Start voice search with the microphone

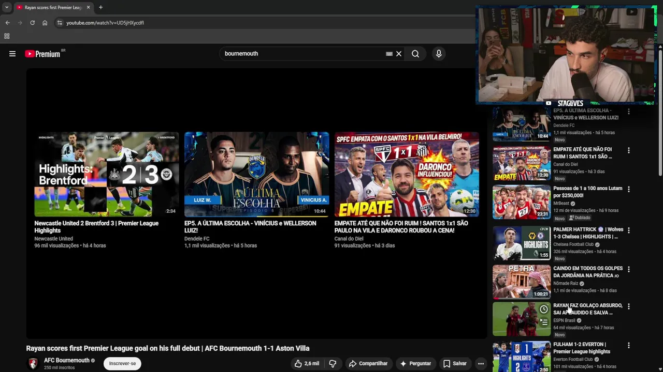(x=439, y=54)
